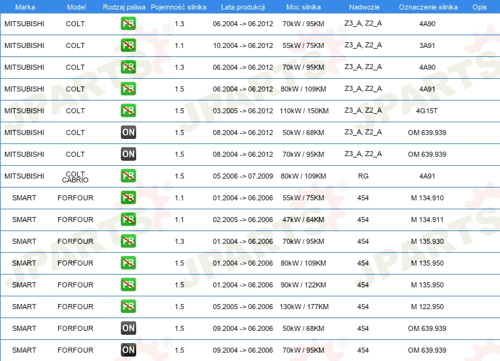The image size is (500, 361).
Task: Click the Nadwozie column header
Action: [364, 7]
